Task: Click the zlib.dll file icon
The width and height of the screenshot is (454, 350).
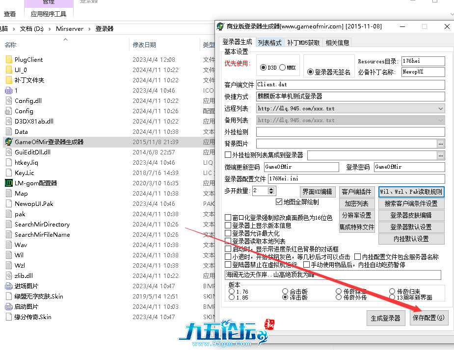Action: [9, 275]
